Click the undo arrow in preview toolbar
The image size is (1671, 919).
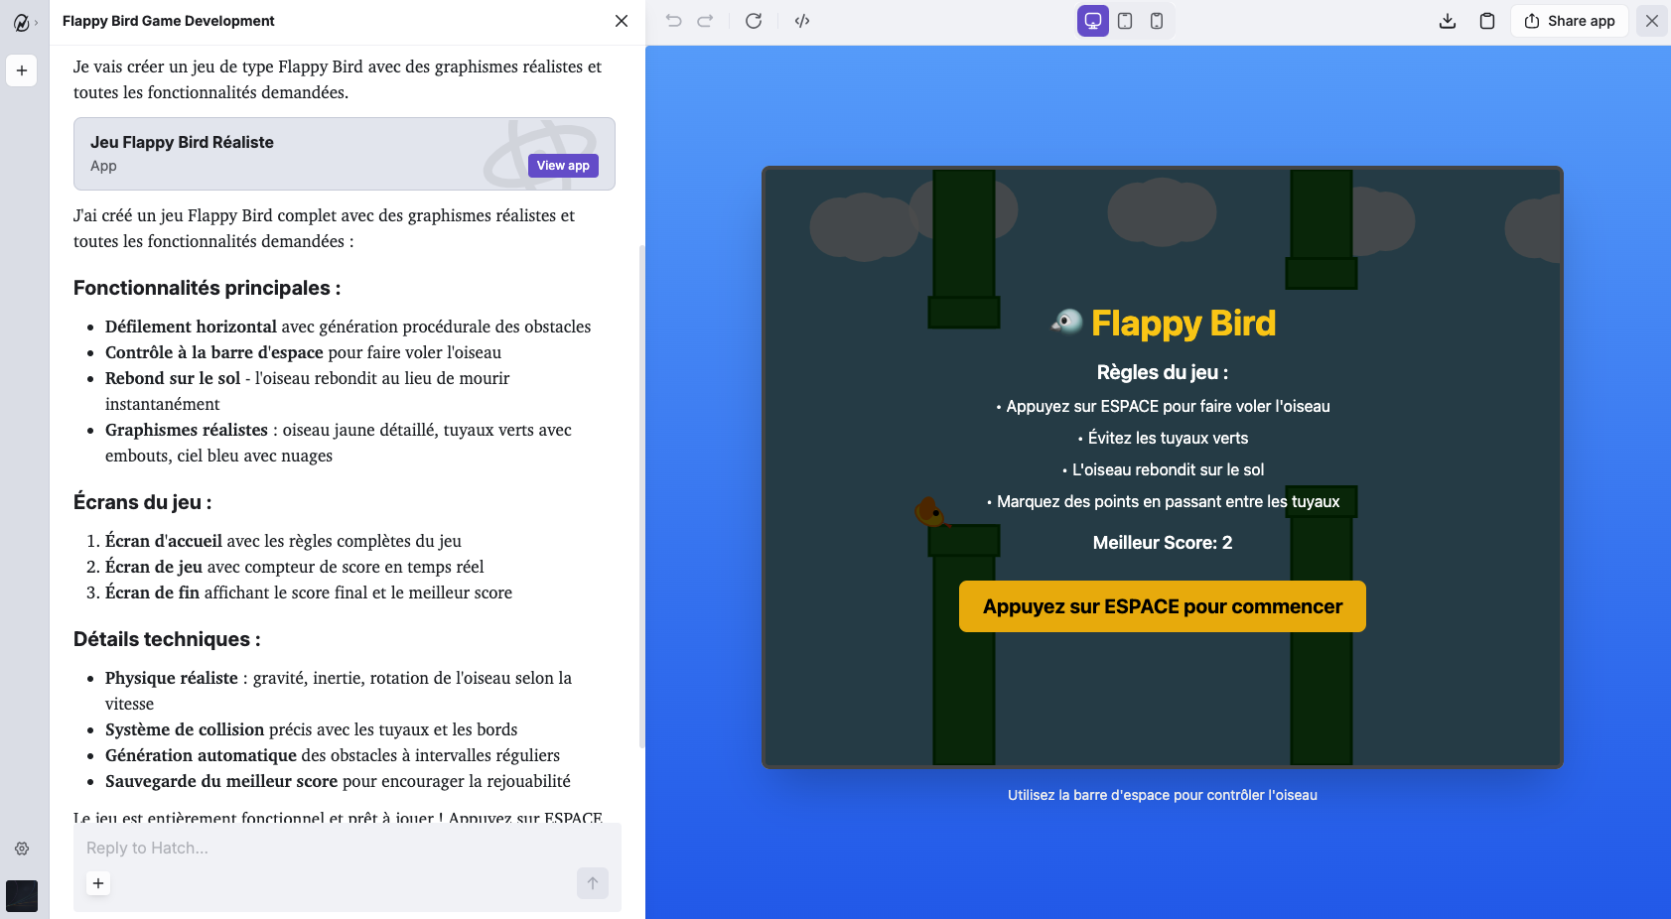coord(673,21)
